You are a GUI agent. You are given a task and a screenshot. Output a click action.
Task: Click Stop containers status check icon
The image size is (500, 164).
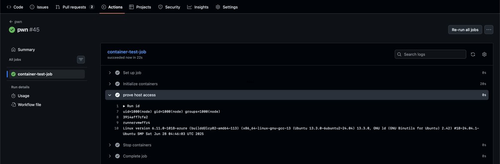[117, 145]
